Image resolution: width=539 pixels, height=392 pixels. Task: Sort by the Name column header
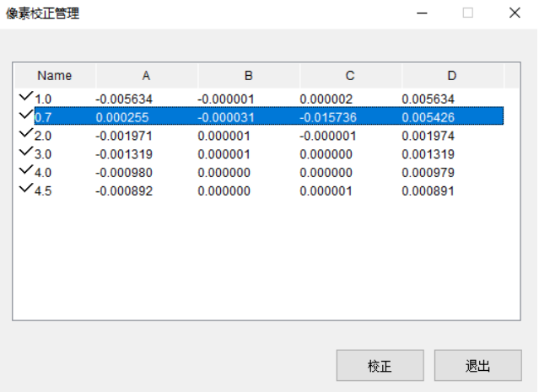pyautogui.click(x=55, y=76)
